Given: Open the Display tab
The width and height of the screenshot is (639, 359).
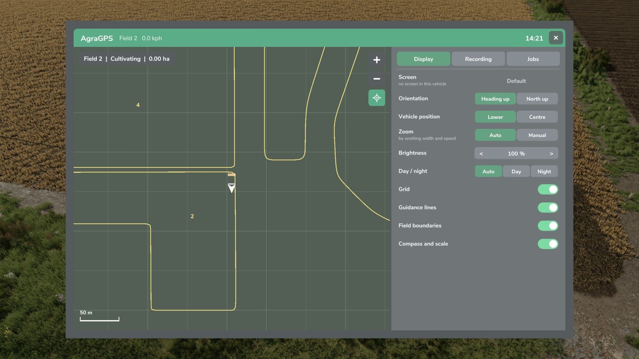Looking at the screenshot, I should [x=423, y=59].
